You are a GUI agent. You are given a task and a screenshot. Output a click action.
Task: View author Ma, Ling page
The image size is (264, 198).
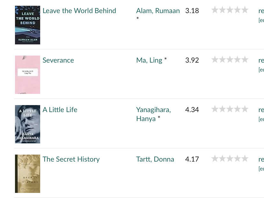click(x=149, y=60)
